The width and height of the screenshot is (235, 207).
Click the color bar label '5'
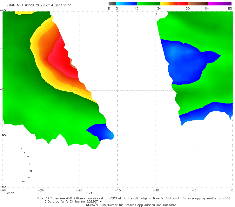coord(117,9)
